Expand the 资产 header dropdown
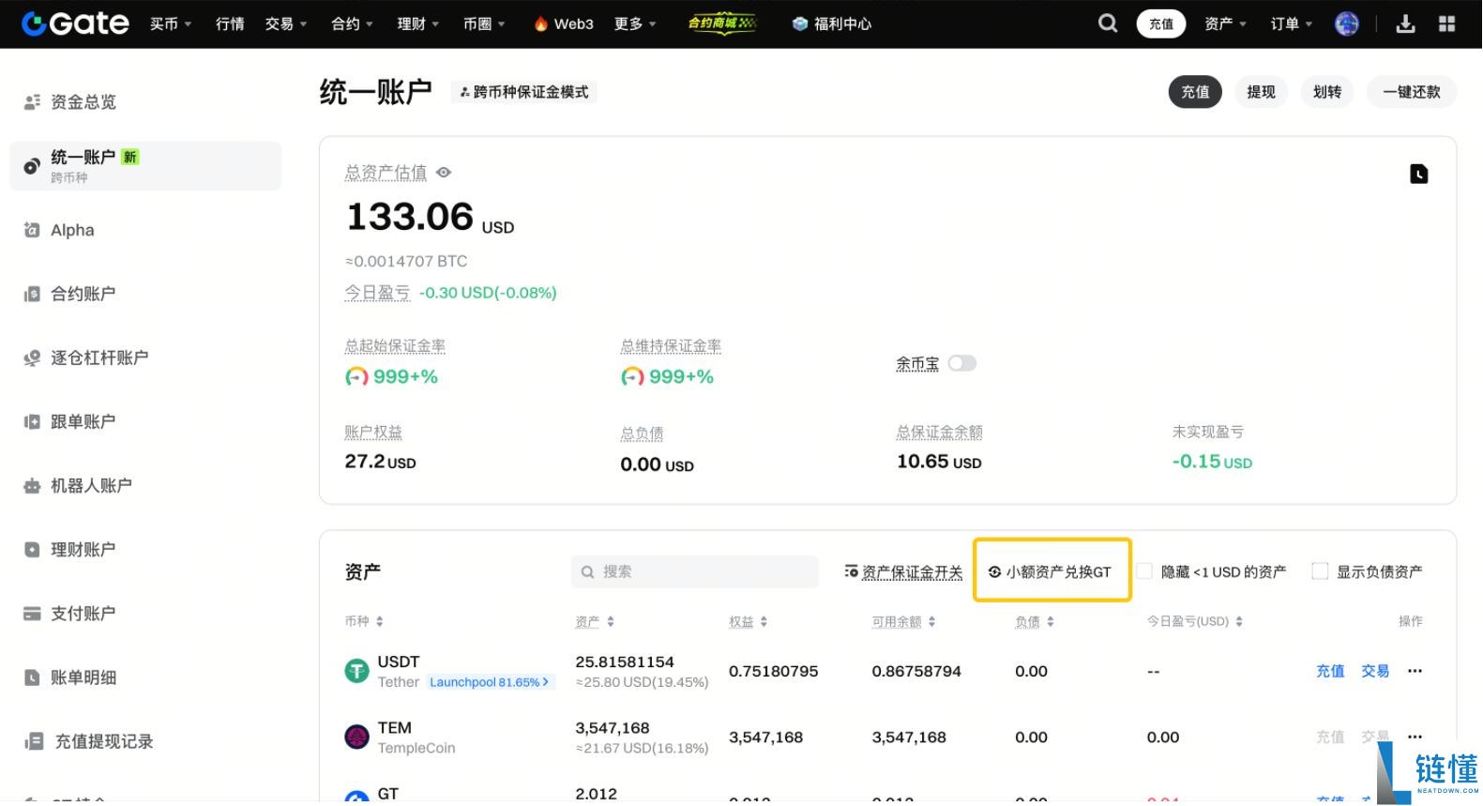The height and width of the screenshot is (806, 1483). (x=1225, y=23)
